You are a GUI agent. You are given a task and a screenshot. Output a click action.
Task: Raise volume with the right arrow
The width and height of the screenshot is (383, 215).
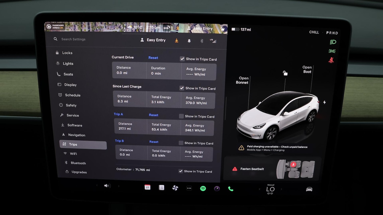[x=119, y=186]
